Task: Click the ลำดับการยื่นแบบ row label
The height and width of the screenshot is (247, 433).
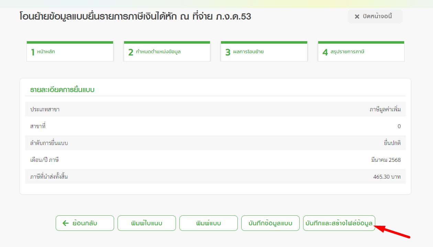Action: (x=49, y=143)
